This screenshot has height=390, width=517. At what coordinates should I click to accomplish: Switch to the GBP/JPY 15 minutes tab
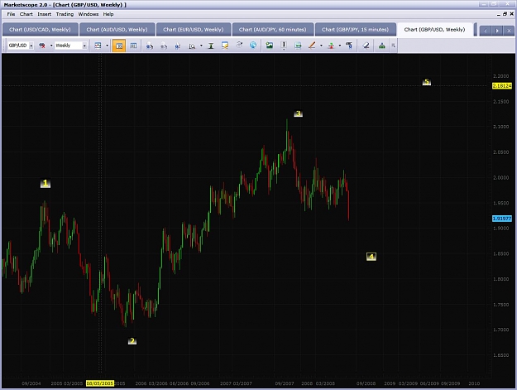(355, 29)
